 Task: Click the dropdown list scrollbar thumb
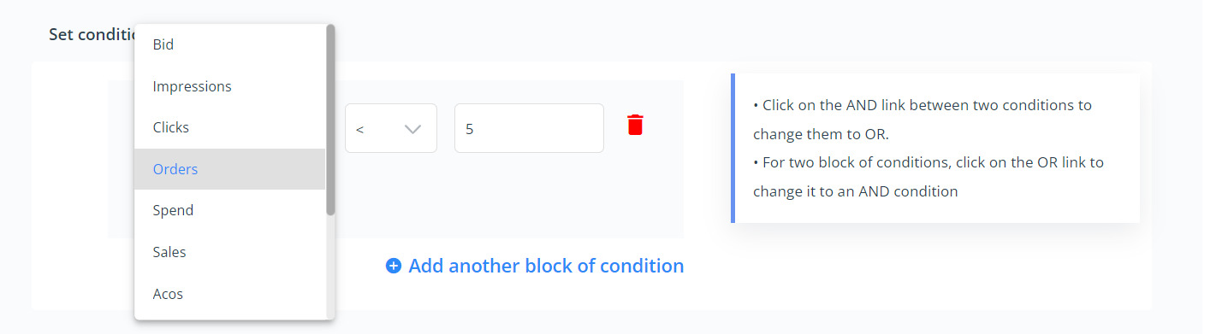click(330, 120)
